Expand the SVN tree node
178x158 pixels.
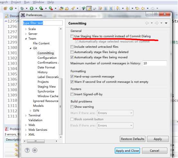tap(31, 111)
